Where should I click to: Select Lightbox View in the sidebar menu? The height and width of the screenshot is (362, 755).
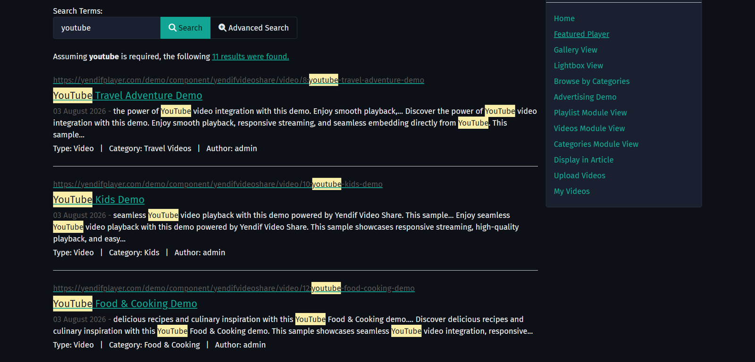tap(579, 66)
